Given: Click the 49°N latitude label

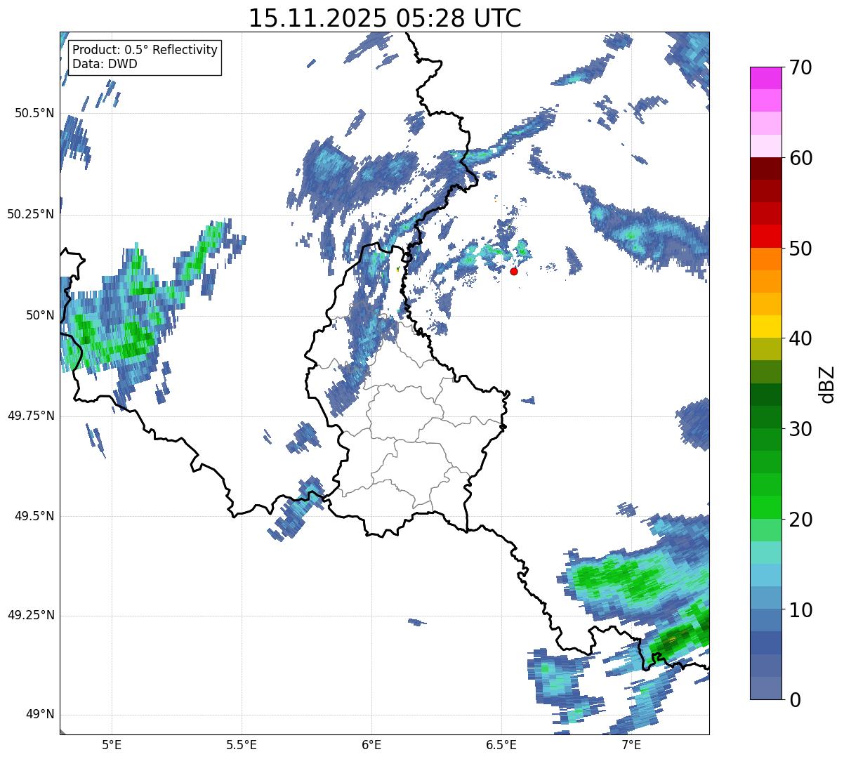Looking at the screenshot, I should [40, 715].
